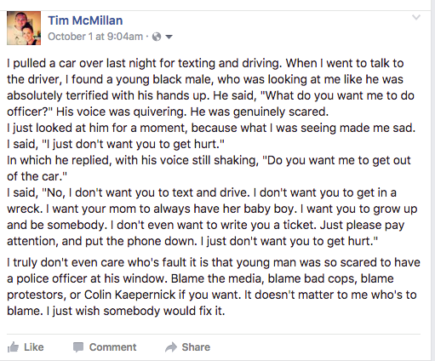Image resolution: width=435 pixels, height=361 pixels.
Task: Click the text "Blame the media"
Action: tap(216, 278)
